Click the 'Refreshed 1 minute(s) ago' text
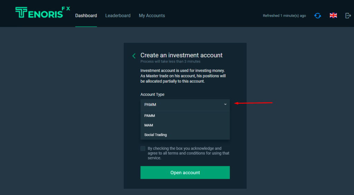354x195 pixels. coord(284,16)
